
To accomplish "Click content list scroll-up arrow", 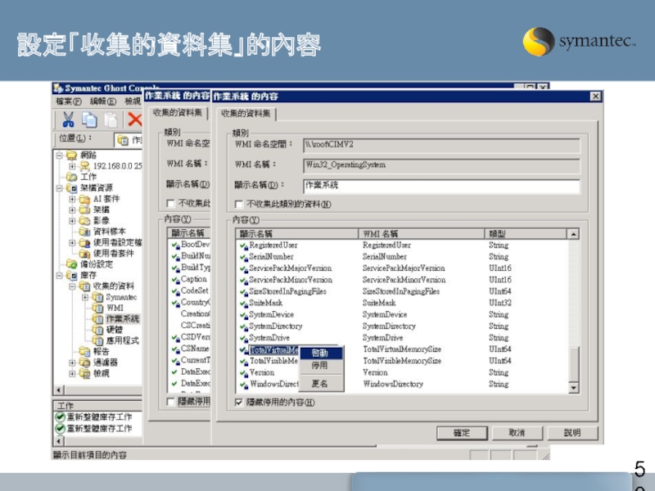I will (x=574, y=234).
